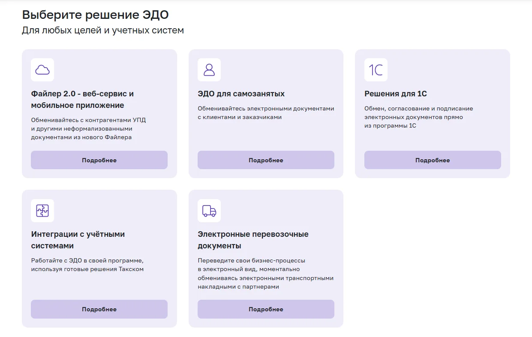Click the puzzle piece integrations icon
This screenshot has height=337, width=532.
click(x=42, y=211)
